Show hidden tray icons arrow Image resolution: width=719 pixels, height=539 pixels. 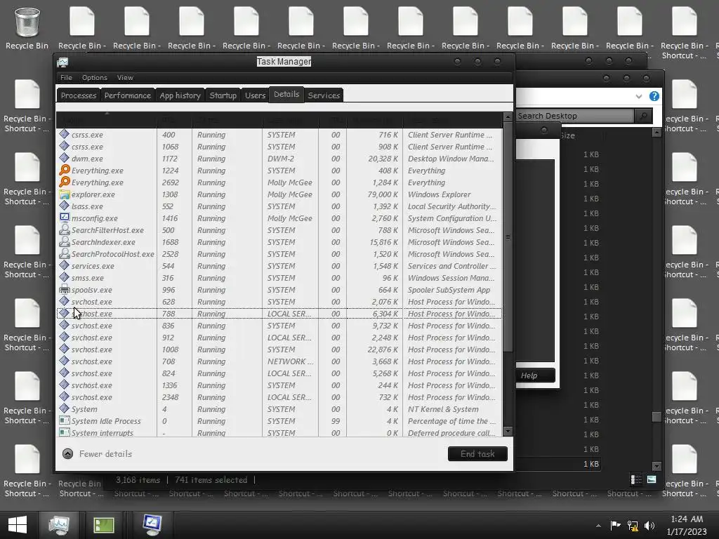(x=598, y=526)
